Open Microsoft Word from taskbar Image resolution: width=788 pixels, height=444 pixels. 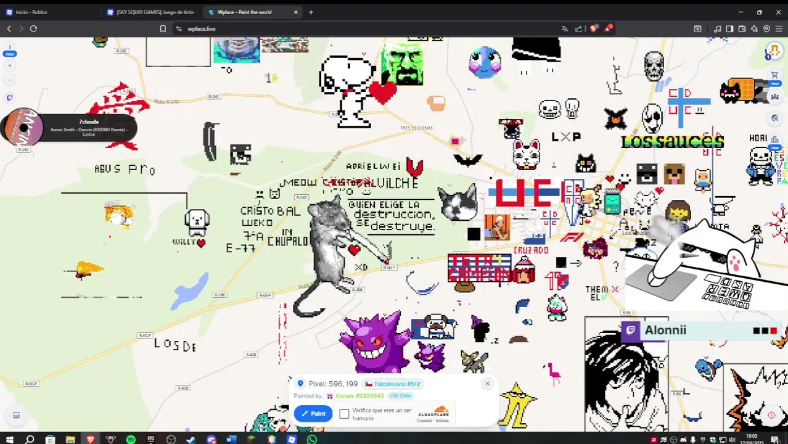(231, 439)
